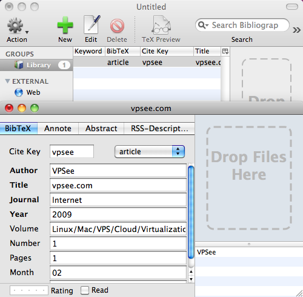Sort by the Title column header

tap(207, 51)
